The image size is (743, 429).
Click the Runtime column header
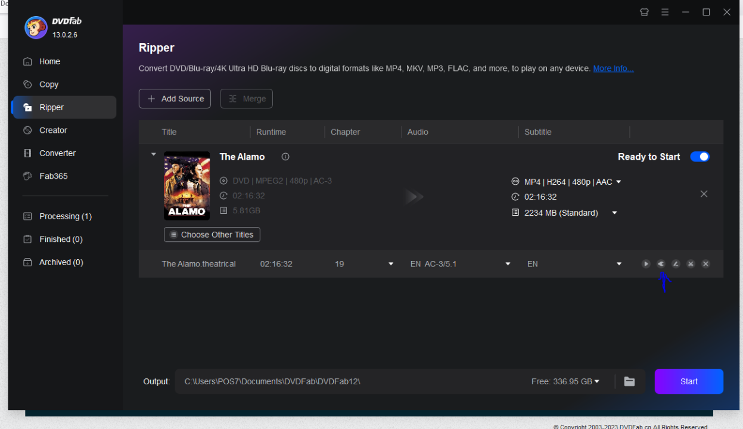tap(271, 132)
